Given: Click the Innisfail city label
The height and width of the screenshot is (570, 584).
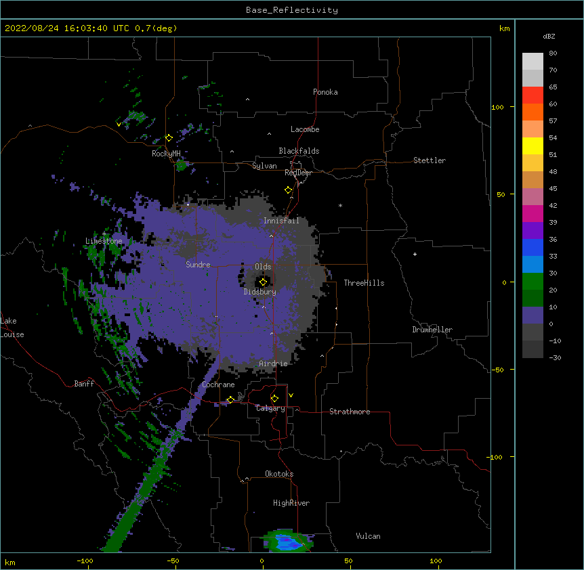Looking at the screenshot, I should pyautogui.click(x=281, y=221).
